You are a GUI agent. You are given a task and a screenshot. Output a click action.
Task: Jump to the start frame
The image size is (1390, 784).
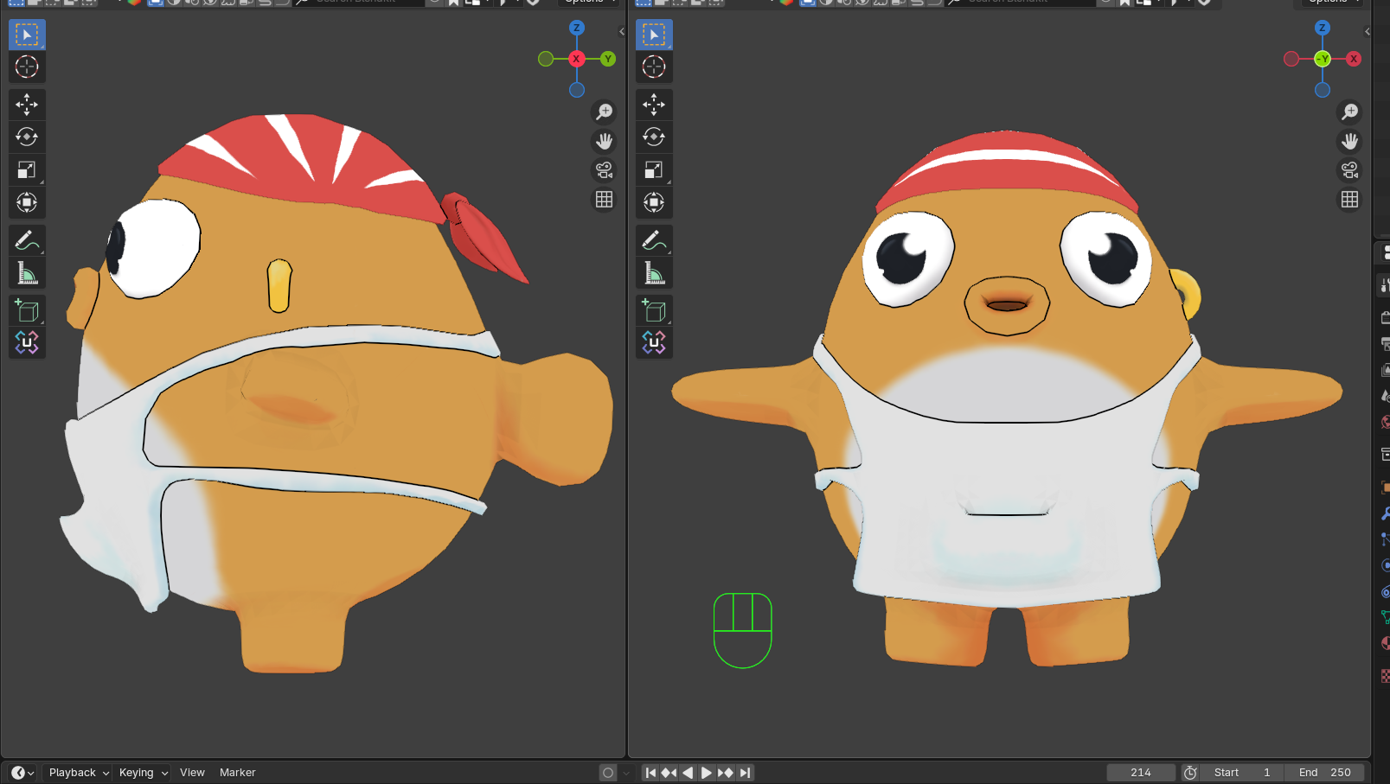[650, 773]
